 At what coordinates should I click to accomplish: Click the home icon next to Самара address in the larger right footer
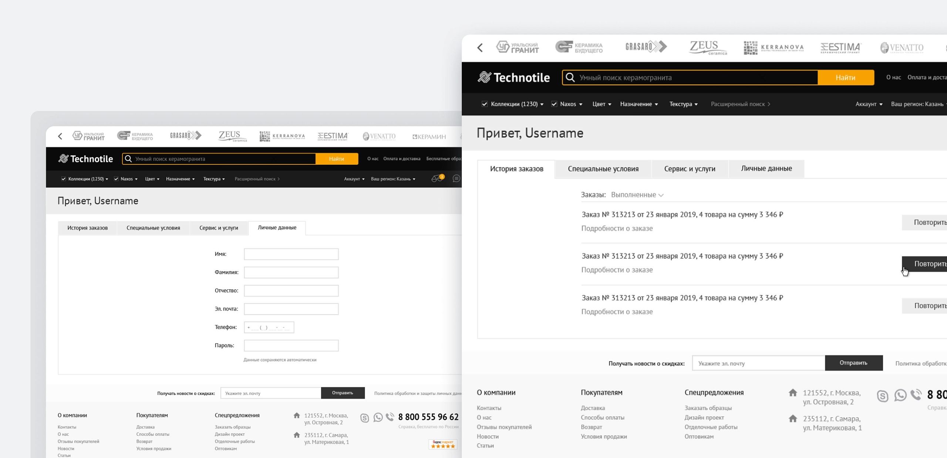[x=793, y=419]
